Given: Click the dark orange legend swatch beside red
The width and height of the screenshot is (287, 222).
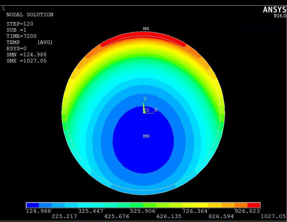Looking at the screenshot, I should tap(241, 205).
